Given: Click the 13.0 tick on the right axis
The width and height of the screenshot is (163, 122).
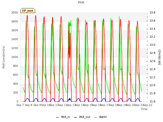Looking at the screenshot, I should click(152, 45).
